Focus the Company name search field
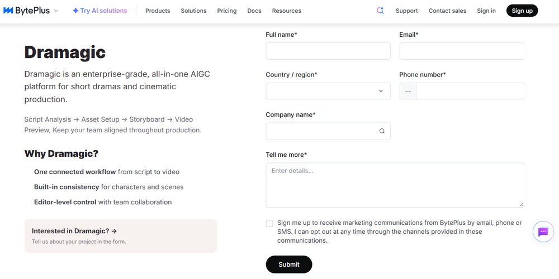This screenshot has width=559, height=279. pyautogui.click(x=328, y=131)
